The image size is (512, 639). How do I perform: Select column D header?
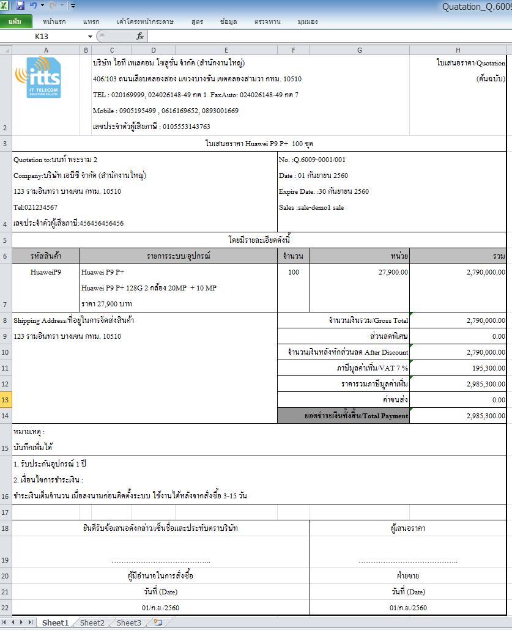click(x=154, y=50)
